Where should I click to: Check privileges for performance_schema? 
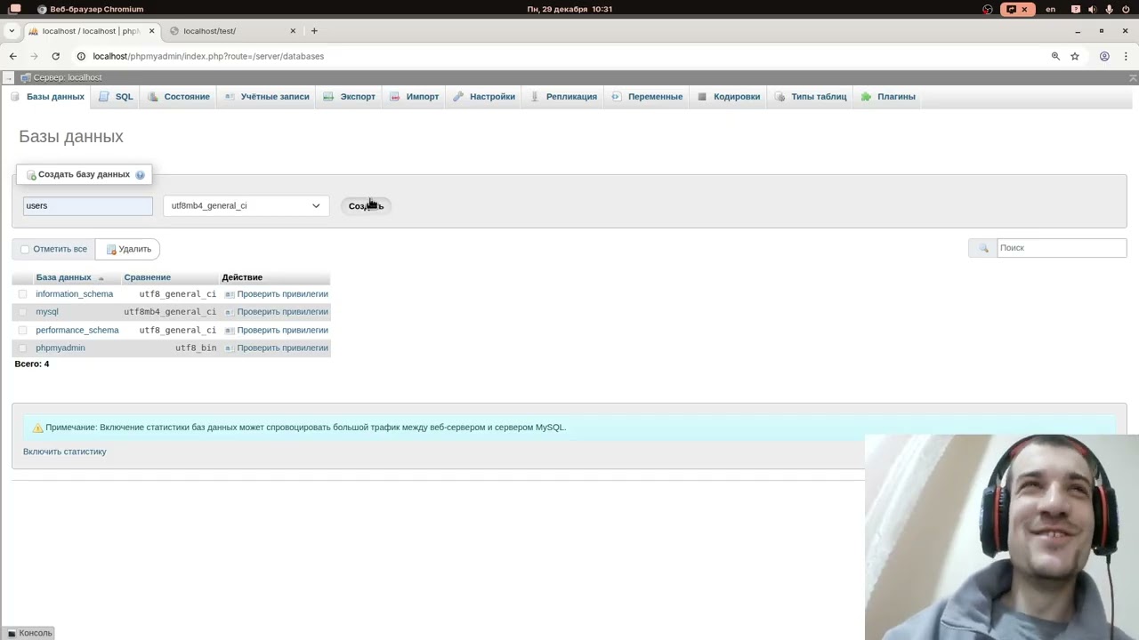point(277,331)
